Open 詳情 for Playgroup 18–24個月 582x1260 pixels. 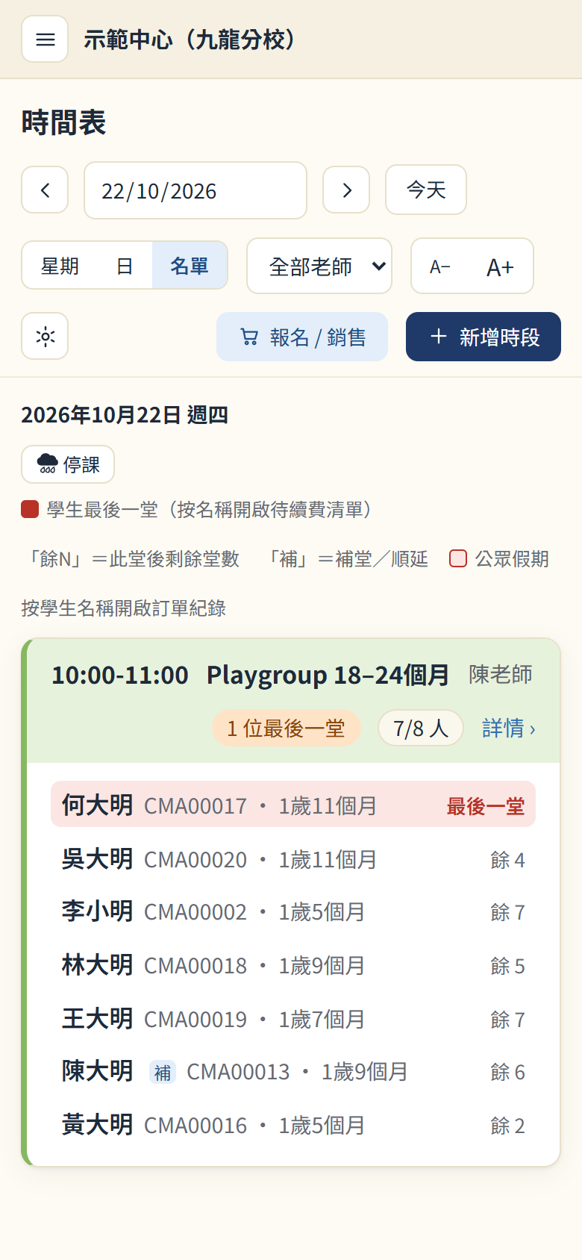click(509, 728)
